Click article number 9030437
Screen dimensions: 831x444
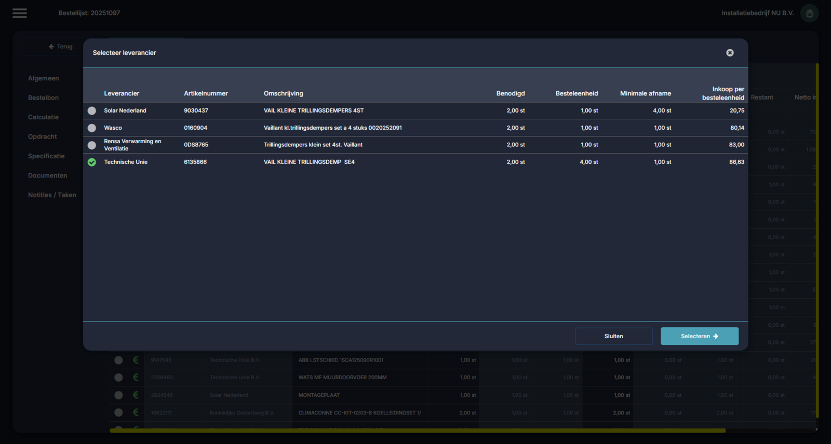196,110
